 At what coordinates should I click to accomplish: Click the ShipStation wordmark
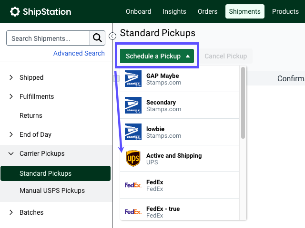pyautogui.click(x=47, y=11)
